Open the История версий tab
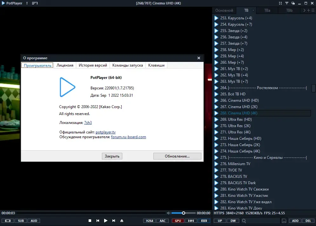The image size is (316, 226). click(x=93, y=65)
